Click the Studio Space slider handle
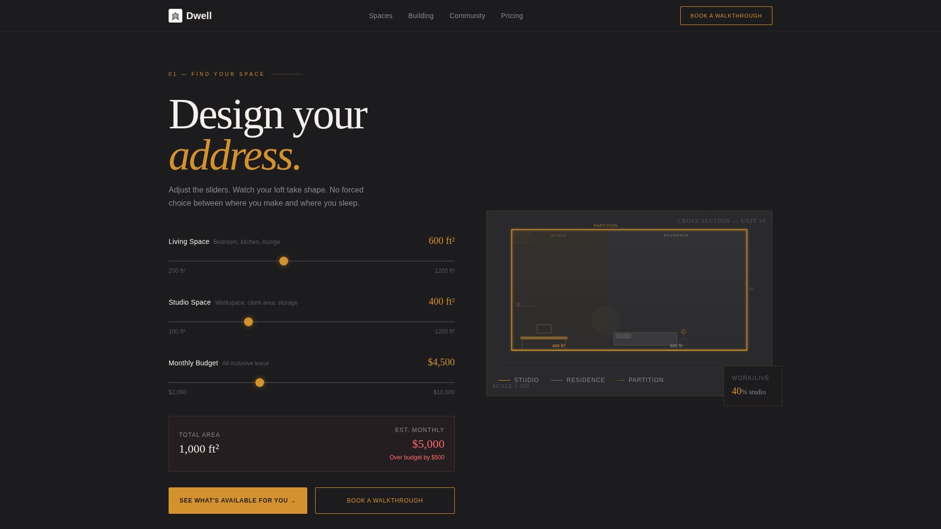This screenshot has width=941, height=529. pos(248,322)
